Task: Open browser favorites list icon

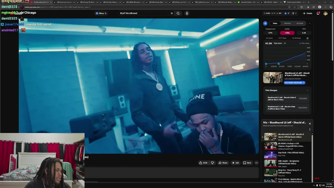Action: [313, 7]
